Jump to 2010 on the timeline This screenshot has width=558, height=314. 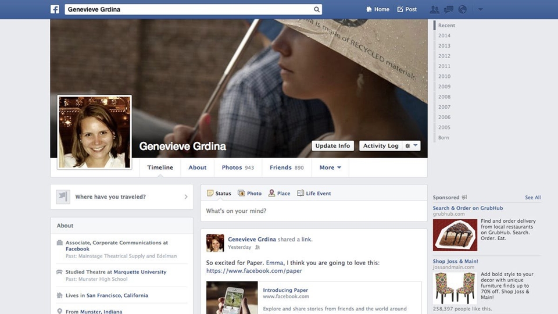(x=444, y=76)
